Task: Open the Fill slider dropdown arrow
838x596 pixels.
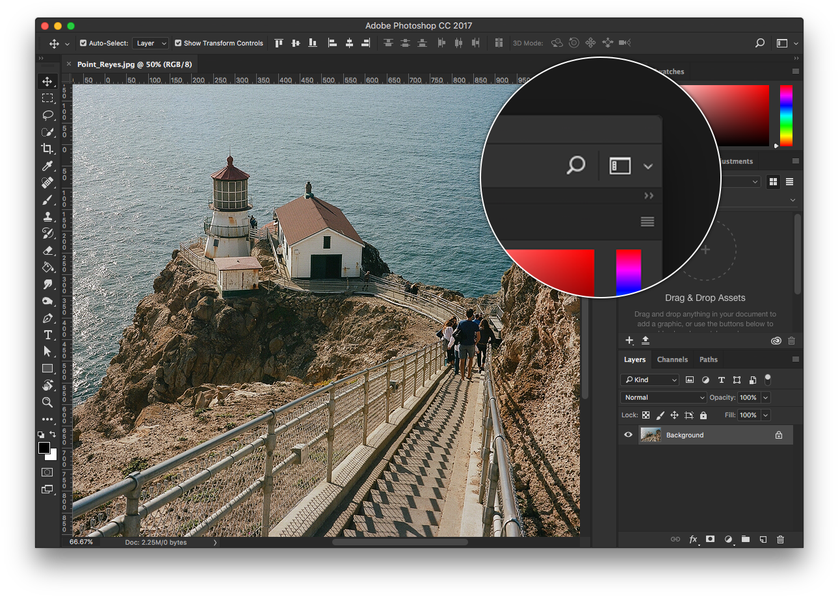Action: [766, 415]
